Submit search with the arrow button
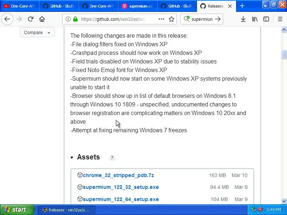This screenshot has width=287, height=215. point(218,19)
